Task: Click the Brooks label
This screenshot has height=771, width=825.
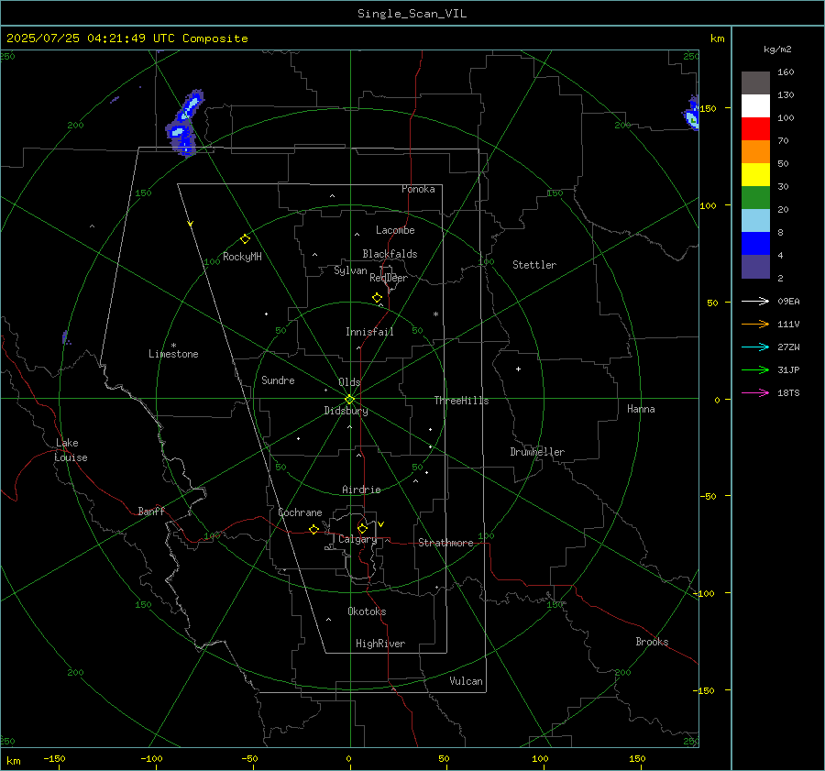Action: 652,642
